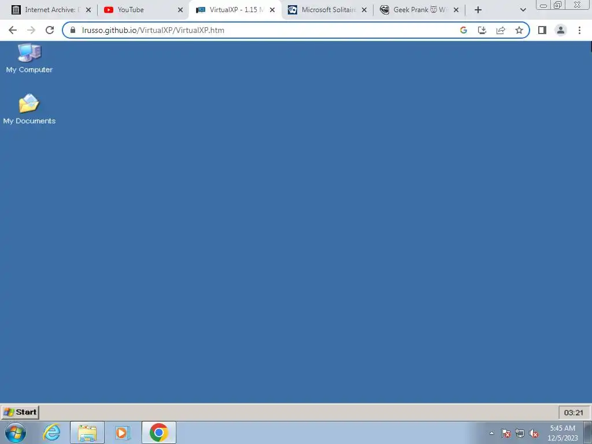The width and height of the screenshot is (592, 444).
Task: Launch Internet Explorer from the taskbar
Action: point(51,432)
